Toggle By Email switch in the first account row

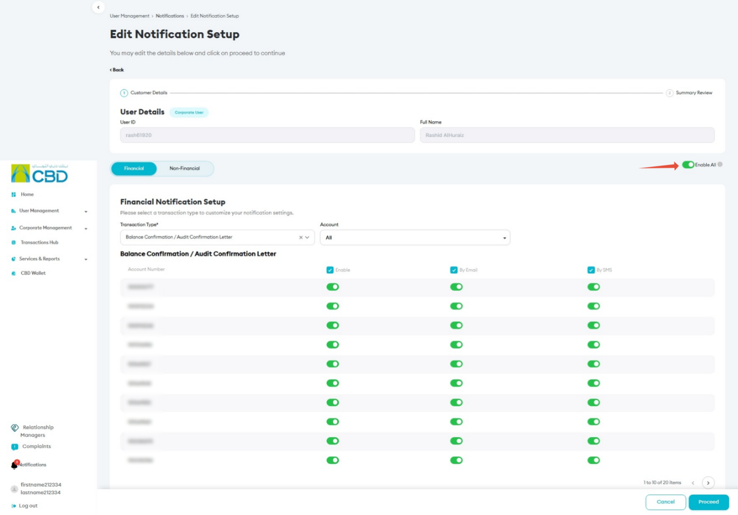tap(456, 287)
